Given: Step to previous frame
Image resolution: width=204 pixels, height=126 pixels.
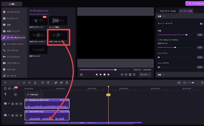Looking at the screenshot, I should tap(97, 75).
